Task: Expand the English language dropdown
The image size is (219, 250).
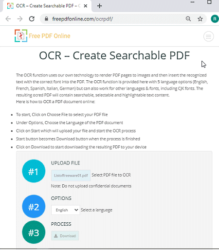Action: [66, 210]
